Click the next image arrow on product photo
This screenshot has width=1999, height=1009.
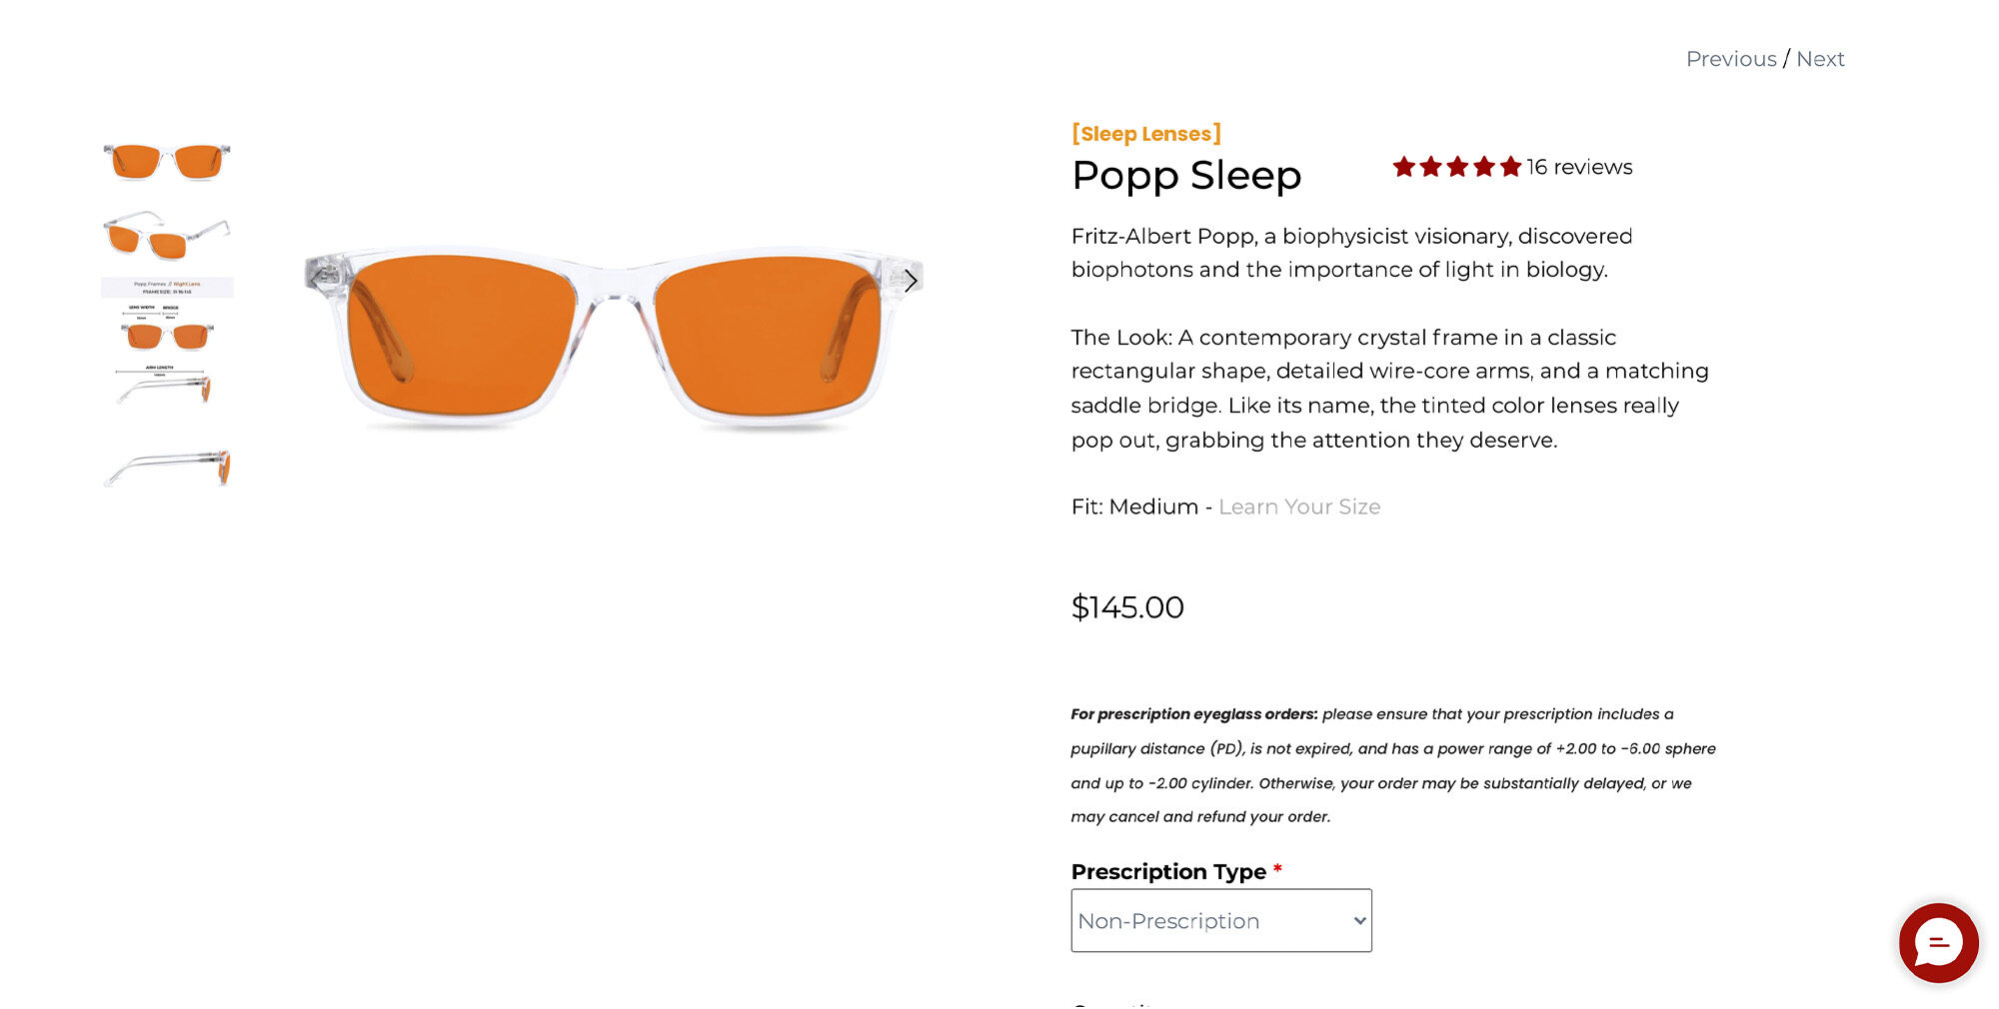point(910,281)
